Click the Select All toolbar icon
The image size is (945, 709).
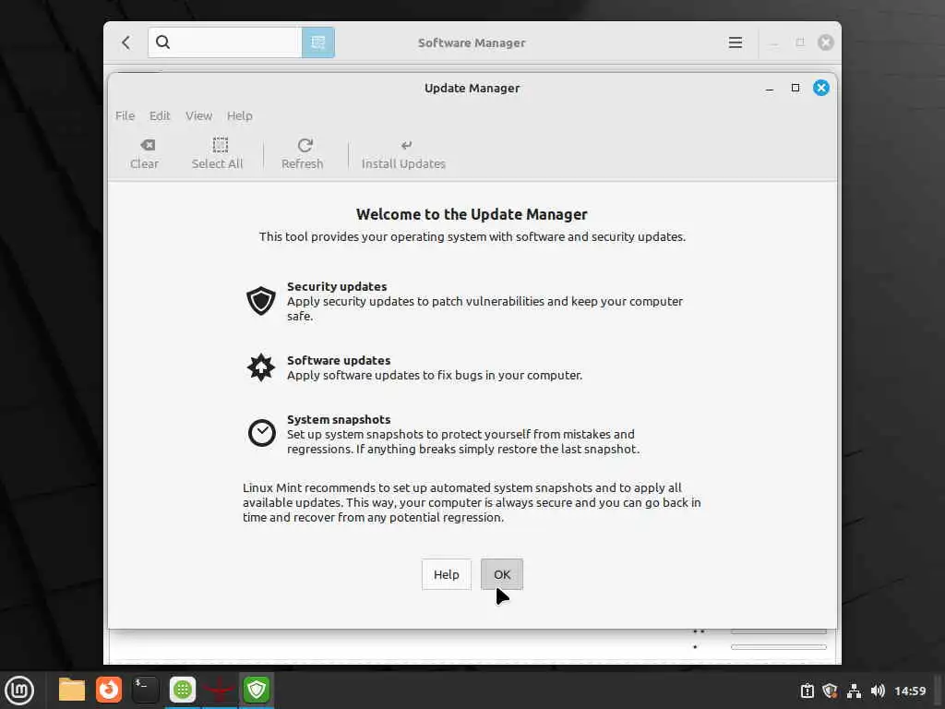tap(220, 145)
